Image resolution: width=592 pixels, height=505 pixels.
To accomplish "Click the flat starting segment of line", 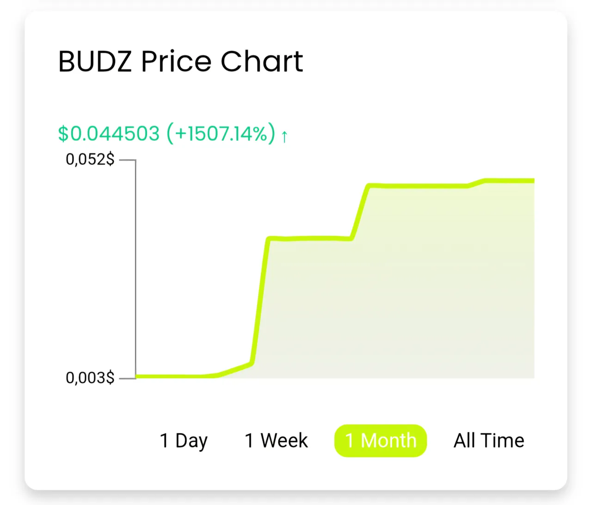I will click(176, 376).
